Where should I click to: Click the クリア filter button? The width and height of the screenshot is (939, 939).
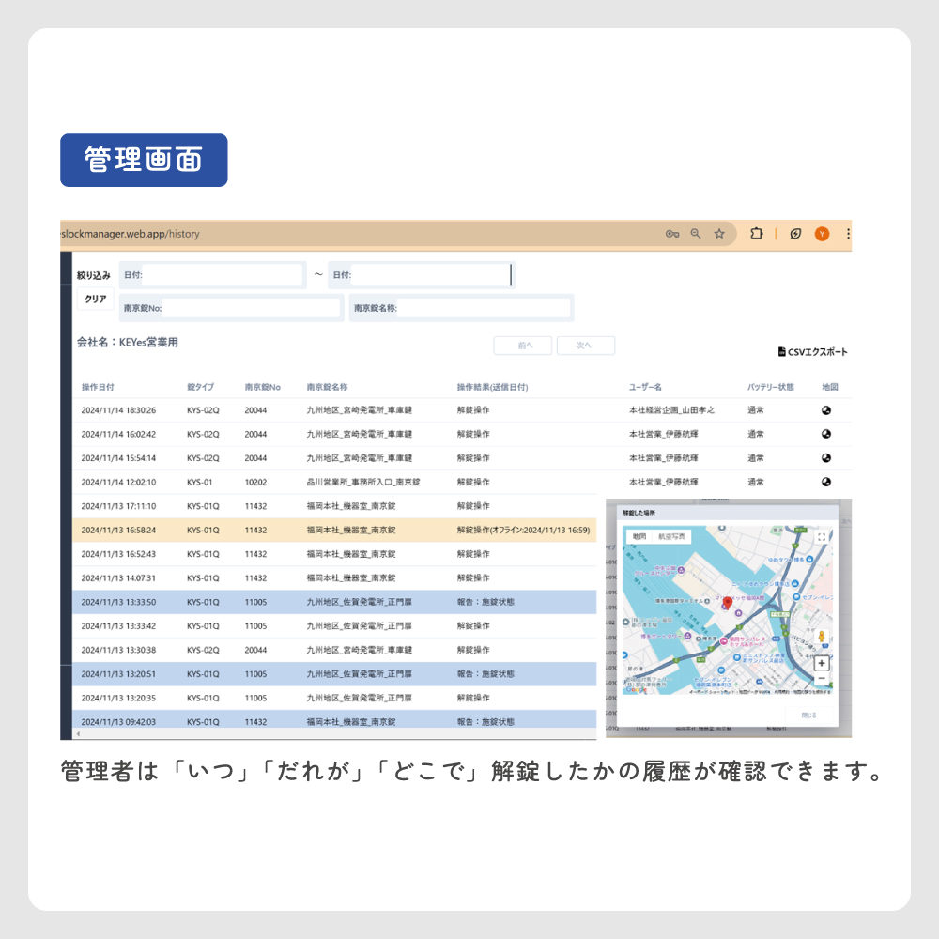click(96, 300)
